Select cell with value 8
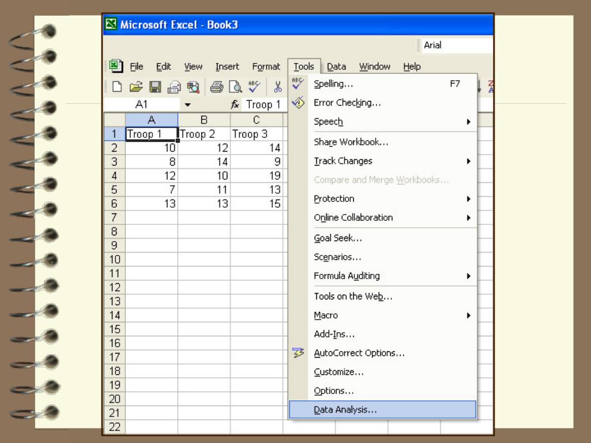This screenshot has height=443, width=591. (x=152, y=162)
